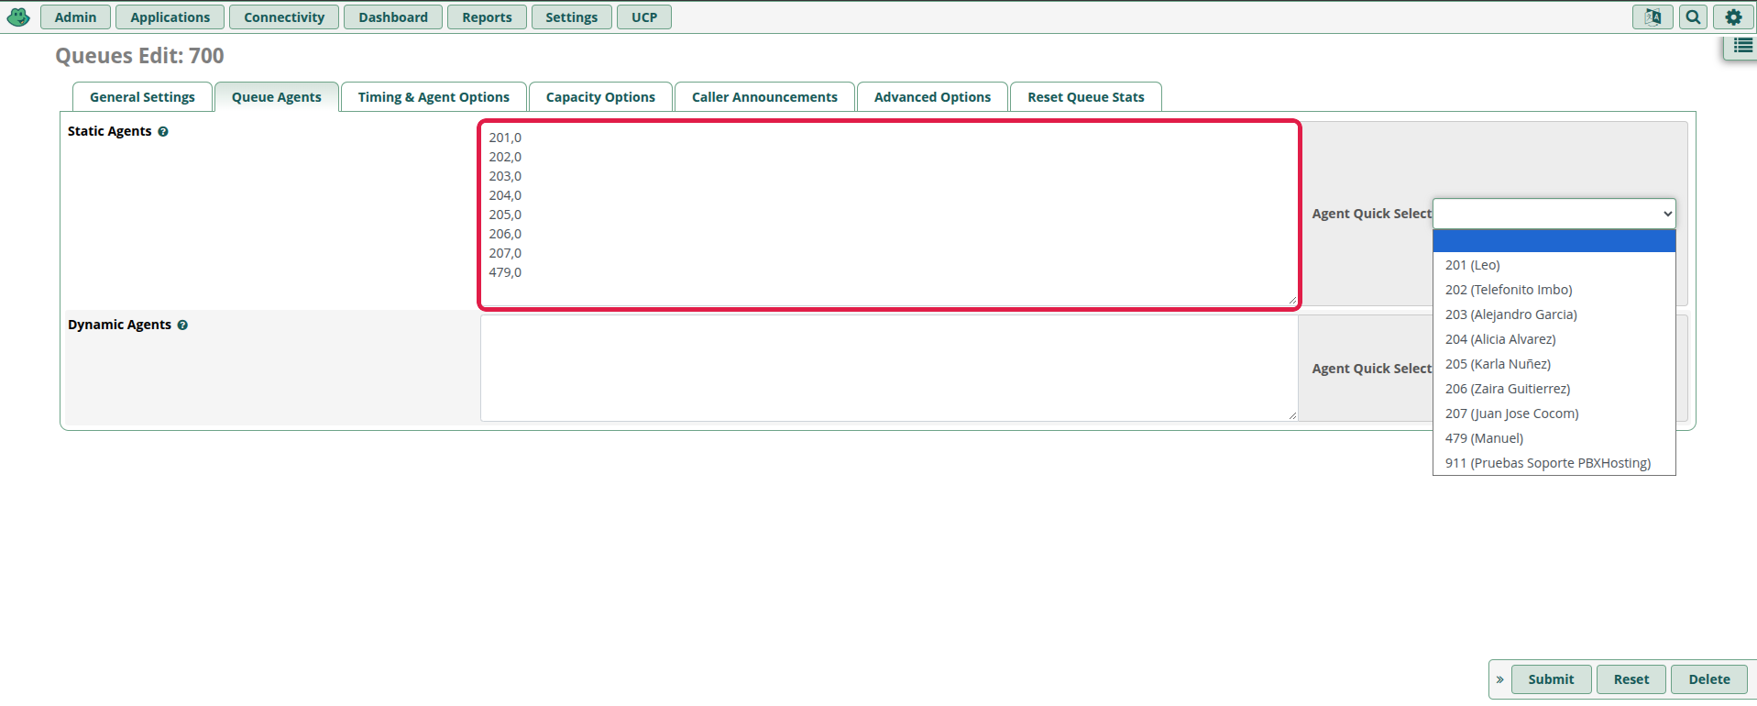This screenshot has width=1757, height=706.
Task: Expand the action bar double-arrow icon
Action: [x=1500, y=679]
